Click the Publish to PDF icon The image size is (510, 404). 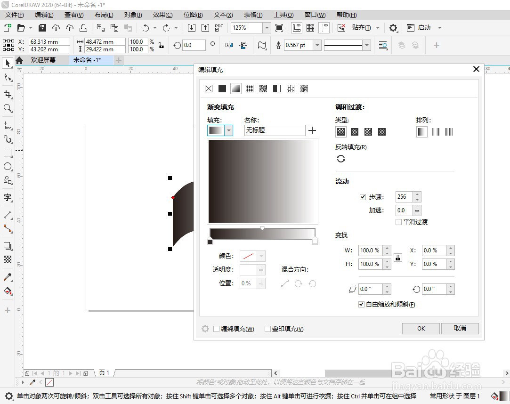coord(219,28)
